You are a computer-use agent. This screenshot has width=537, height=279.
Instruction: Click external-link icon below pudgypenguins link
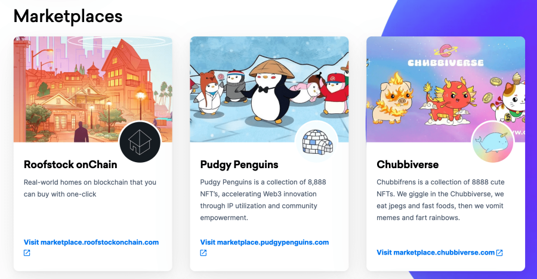203,253
